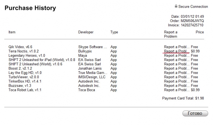Click the date 03/01/12 01:49
The width and height of the screenshot is (213, 125).
[x=192, y=17]
